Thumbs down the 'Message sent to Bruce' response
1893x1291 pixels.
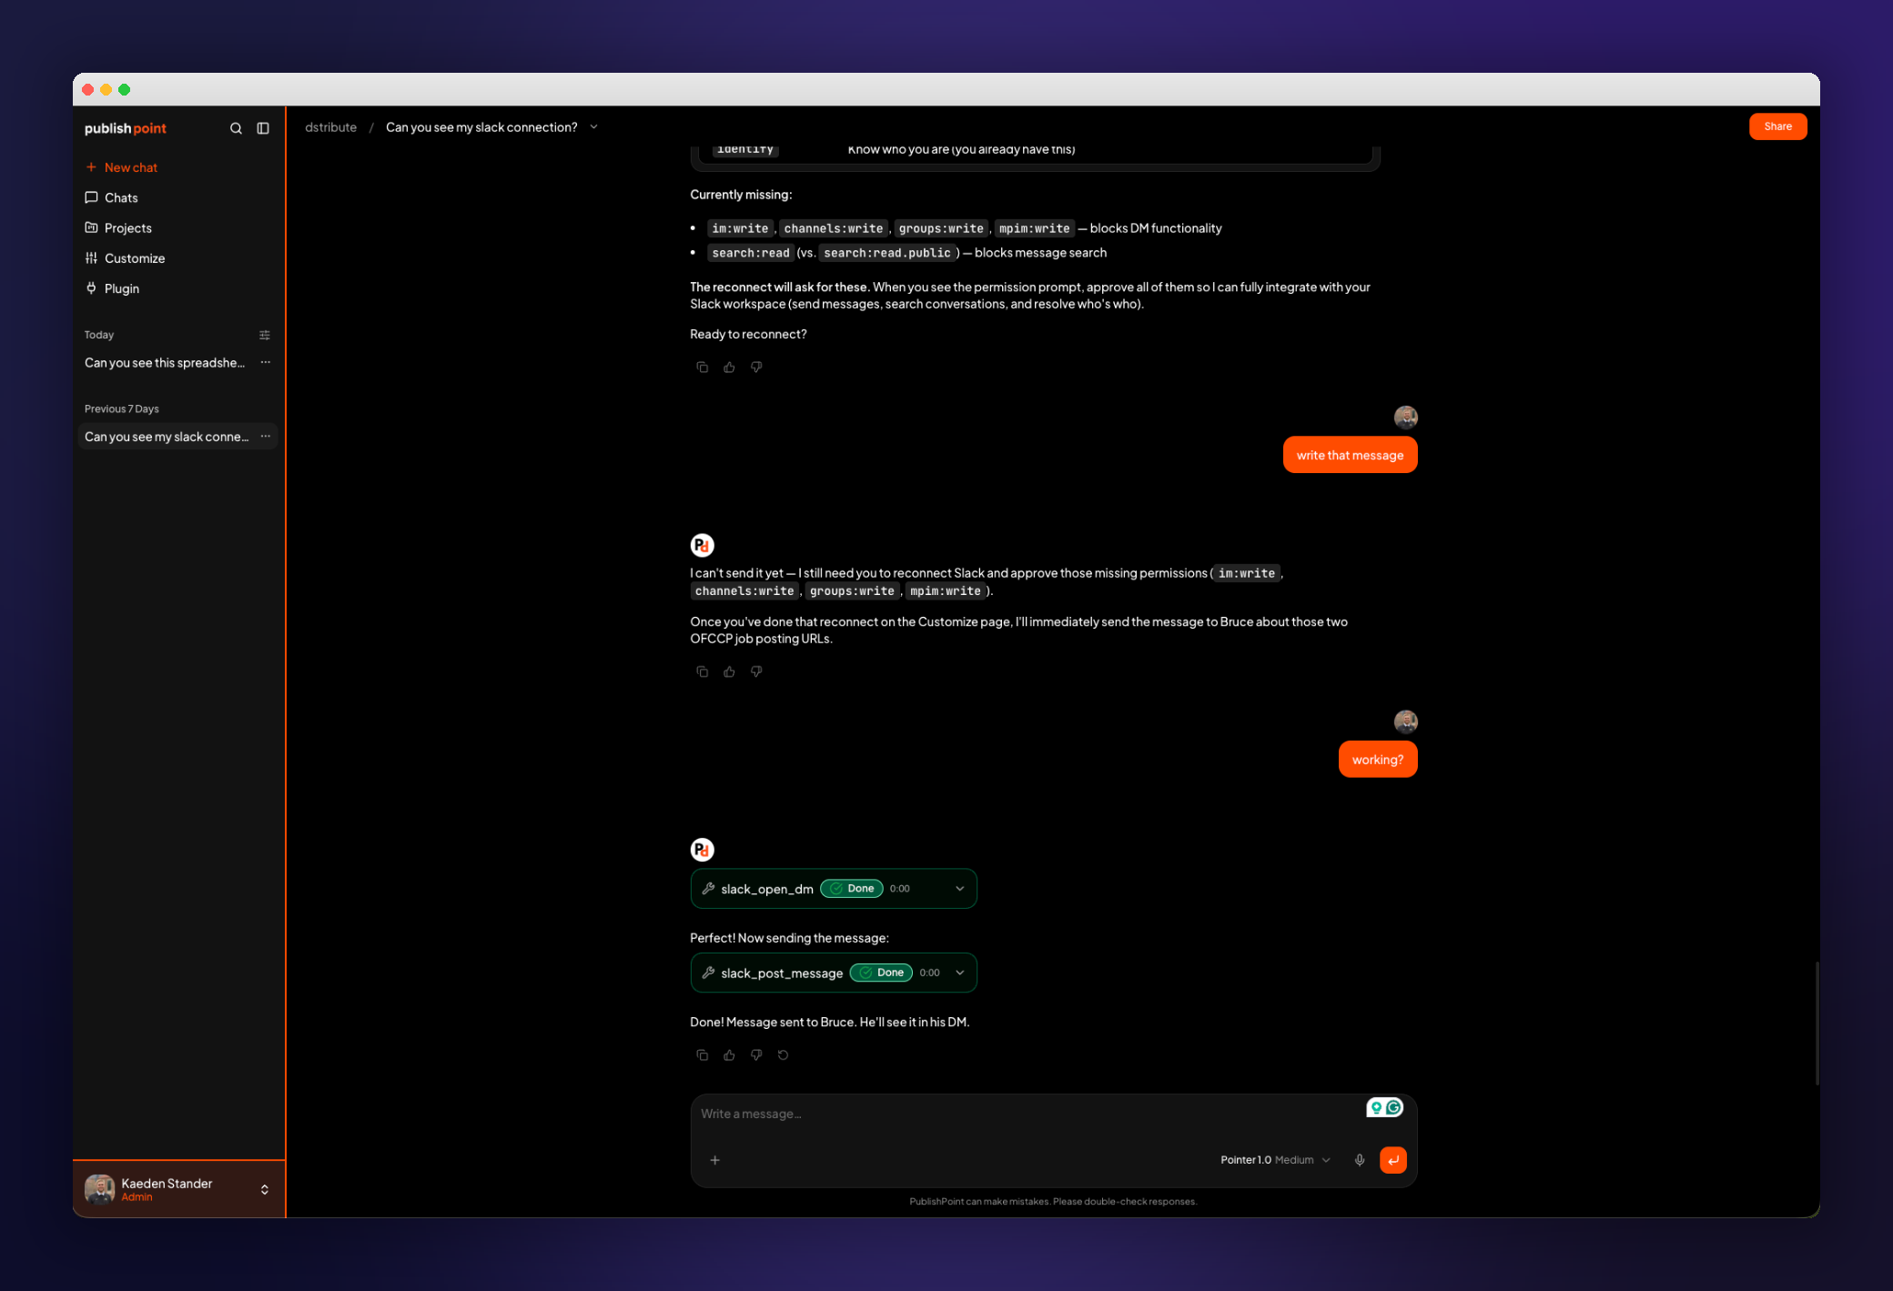pos(756,1055)
